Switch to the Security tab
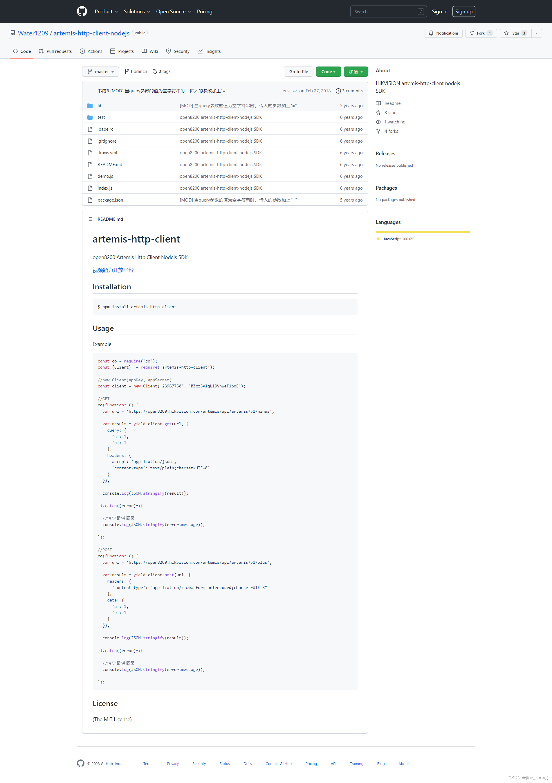The image size is (552, 783). click(x=178, y=51)
